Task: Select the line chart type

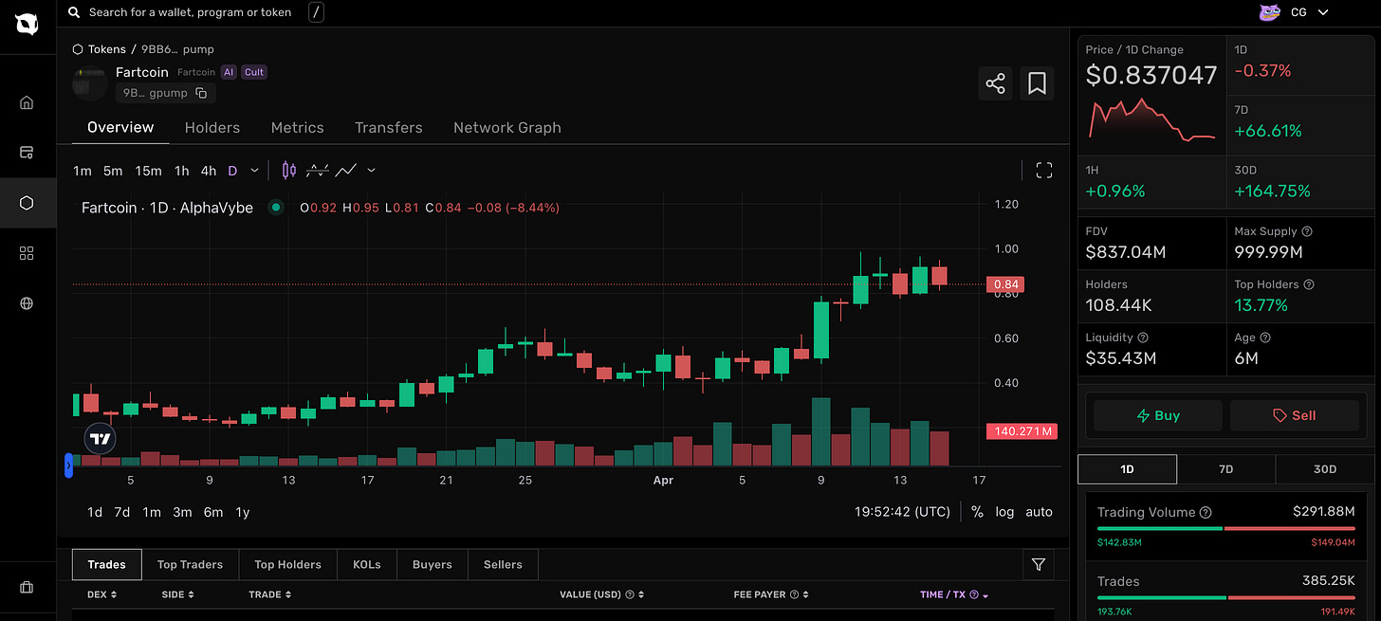Action: pyautogui.click(x=346, y=171)
